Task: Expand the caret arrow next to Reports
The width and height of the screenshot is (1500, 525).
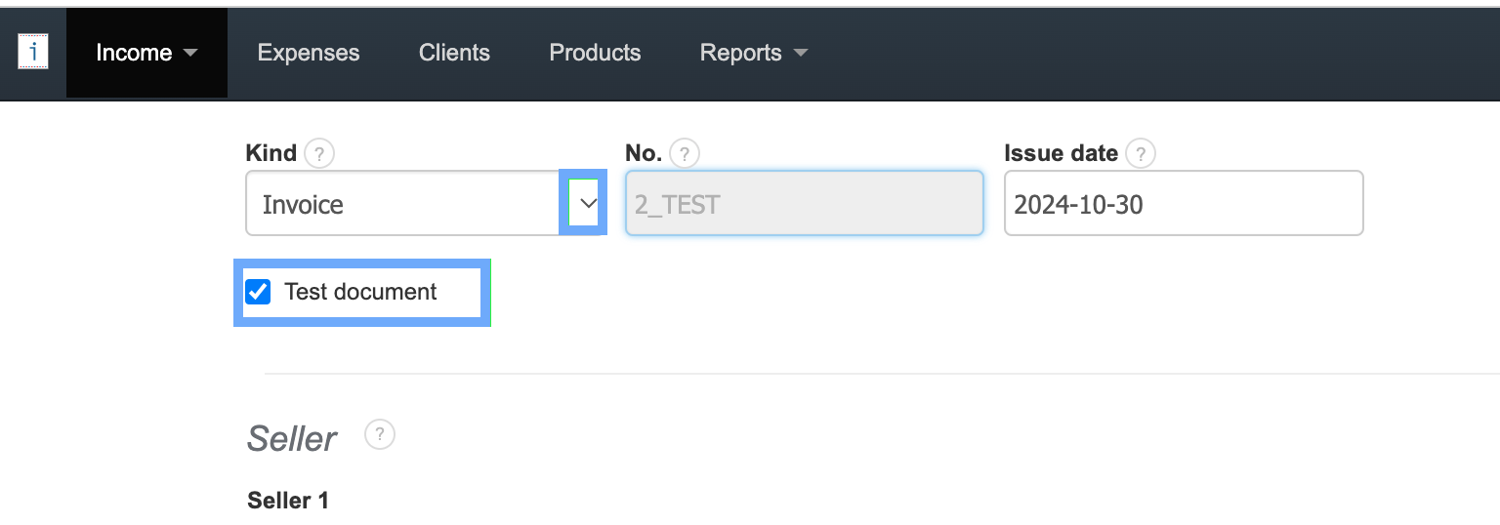Action: pyautogui.click(x=801, y=53)
